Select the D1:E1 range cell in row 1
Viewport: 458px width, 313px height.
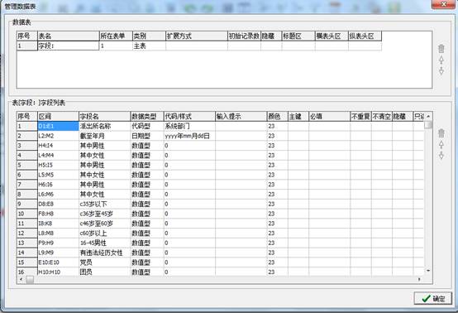click(x=58, y=126)
